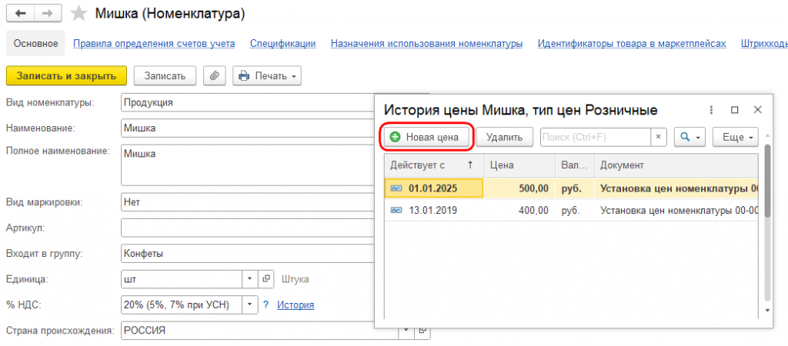Screen dimensions: 788x346
Task: Open the Единица item form icon
Action: pos(265,278)
